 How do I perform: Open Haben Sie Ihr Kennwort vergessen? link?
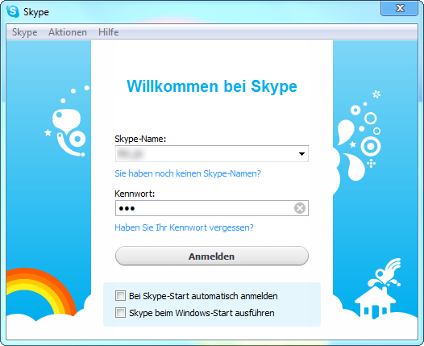pos(184,227)
